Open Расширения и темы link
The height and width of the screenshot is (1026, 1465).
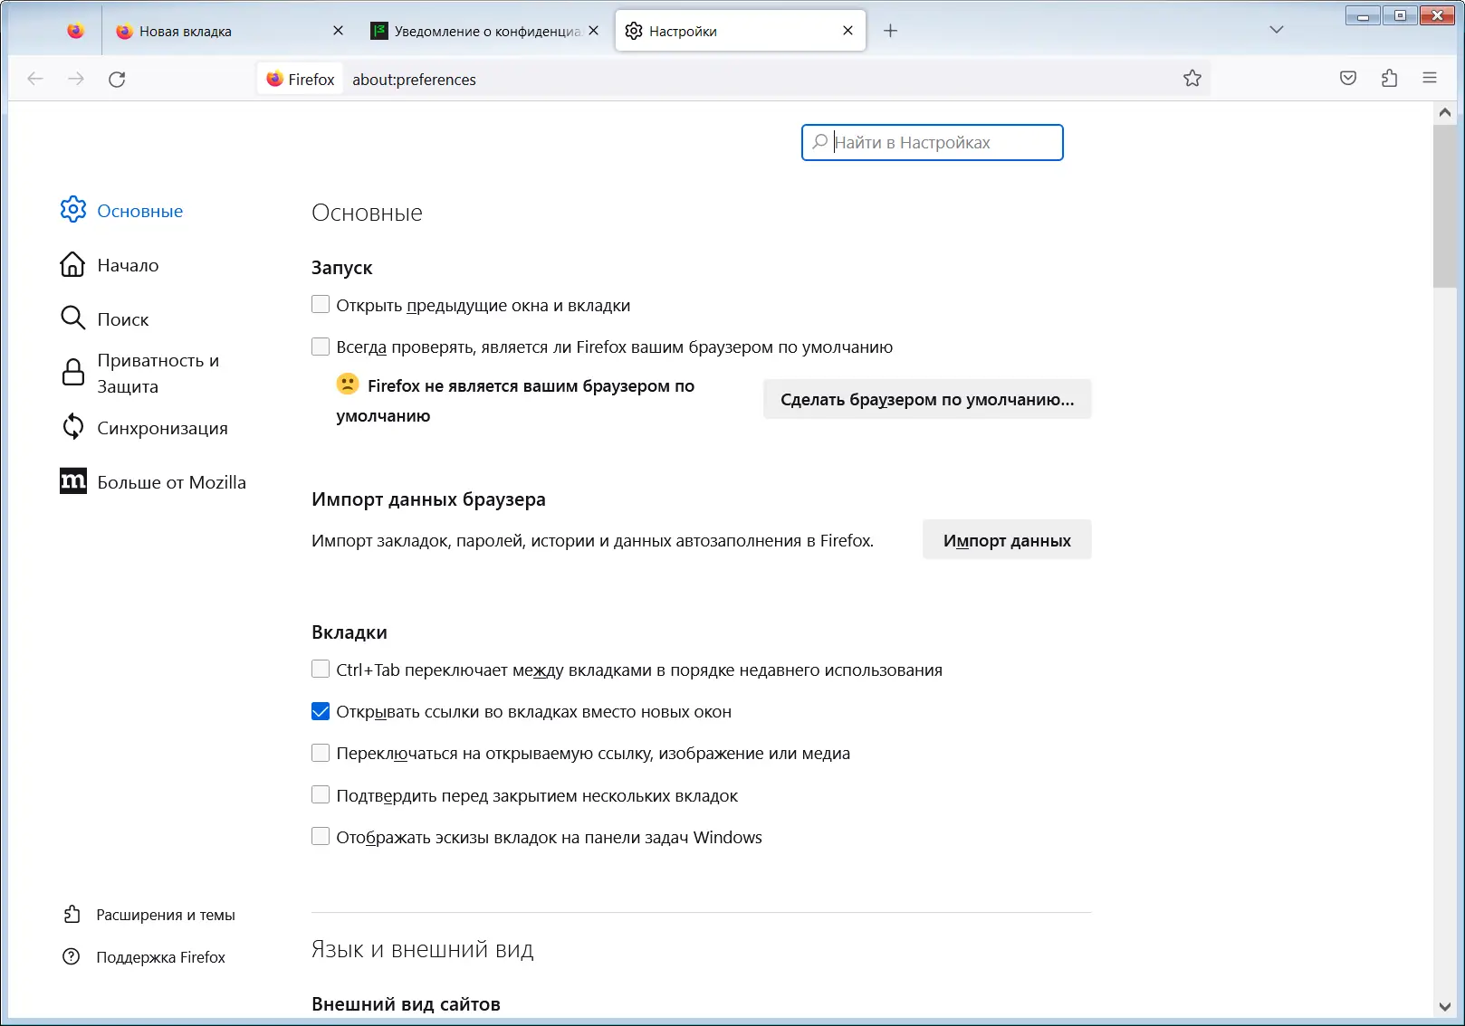coord(165,915)
